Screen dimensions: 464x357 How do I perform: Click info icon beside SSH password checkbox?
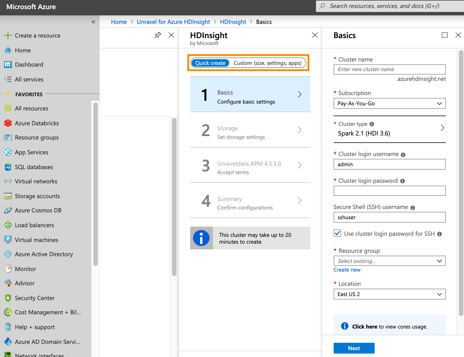click(440, 234)
